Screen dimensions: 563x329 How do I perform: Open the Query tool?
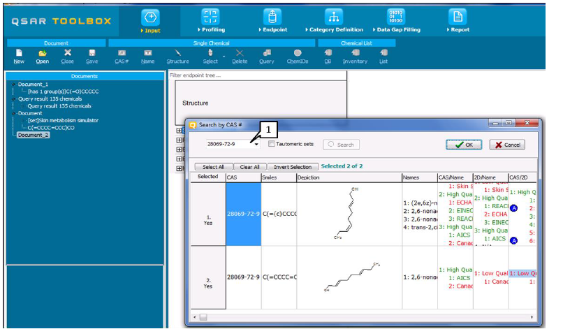[266, 57]
